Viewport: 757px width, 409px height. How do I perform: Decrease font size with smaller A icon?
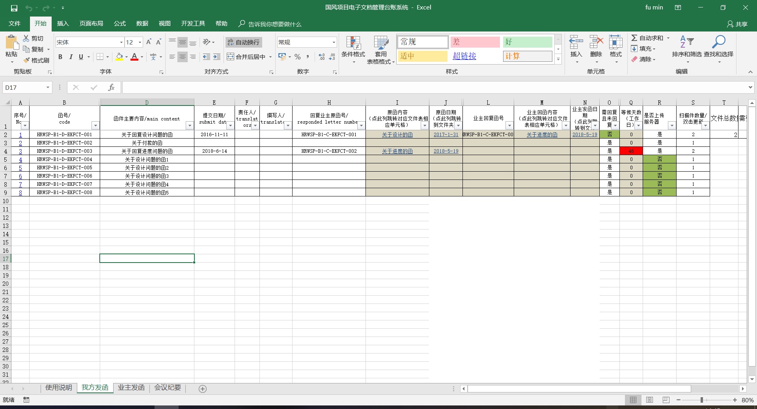(158, 42)
